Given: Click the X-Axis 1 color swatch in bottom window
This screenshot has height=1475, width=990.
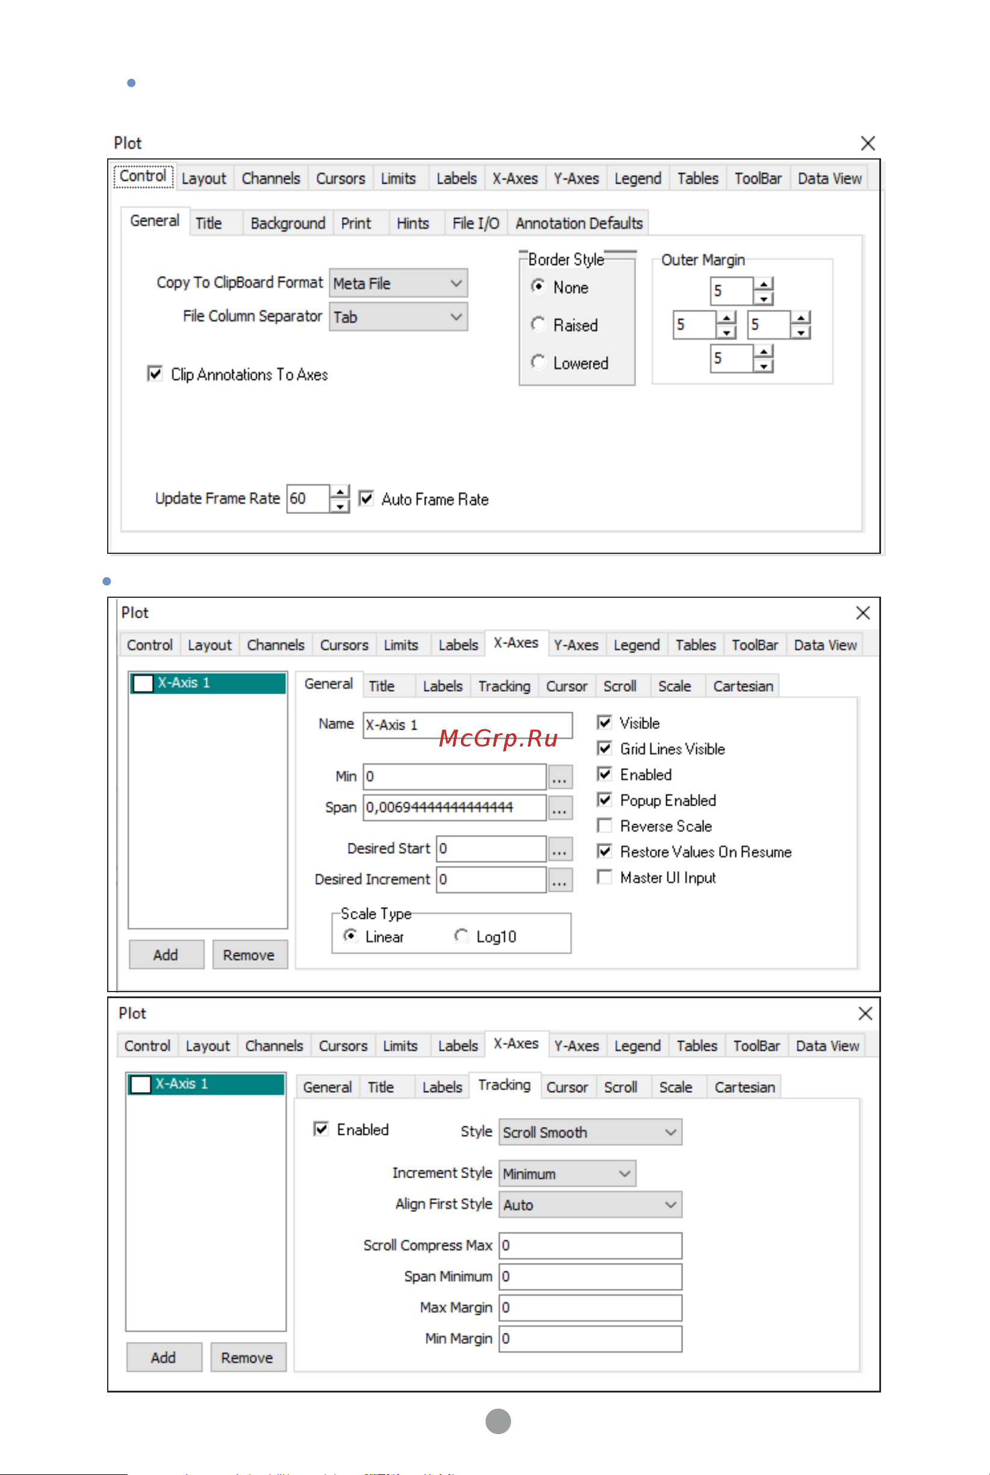Looking at the screenshot, I should [x=140, y=1084].
